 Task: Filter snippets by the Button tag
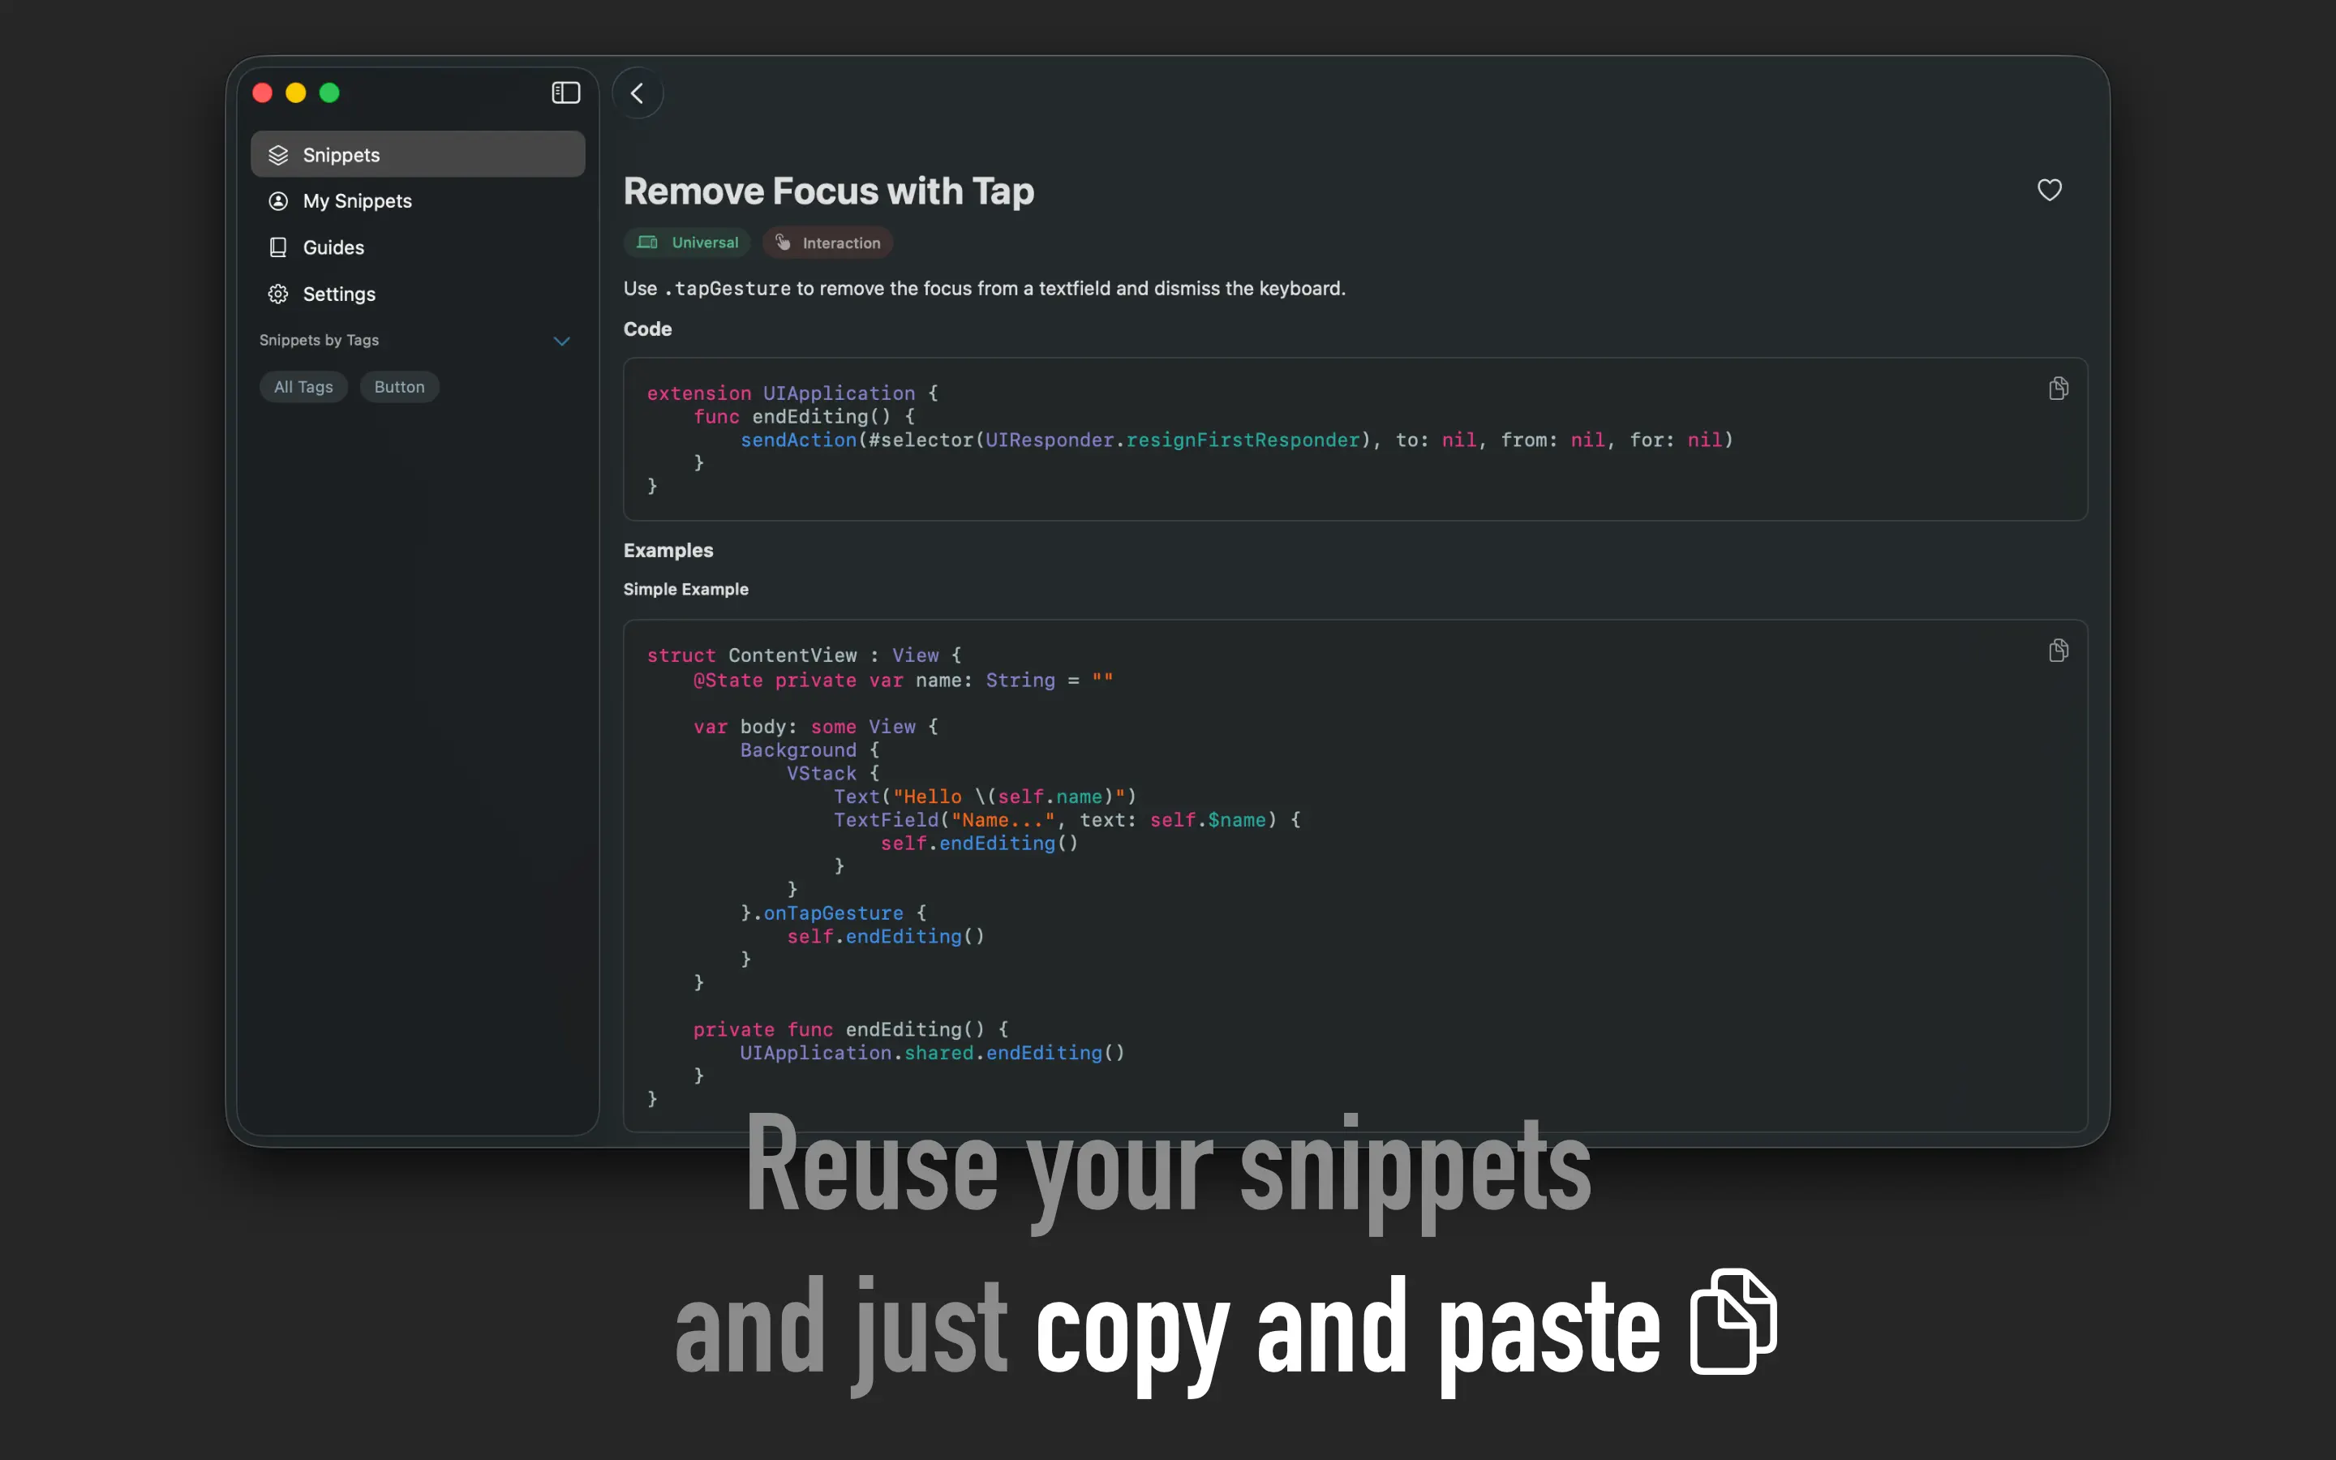pyautogui.click(x=399, y=387)
